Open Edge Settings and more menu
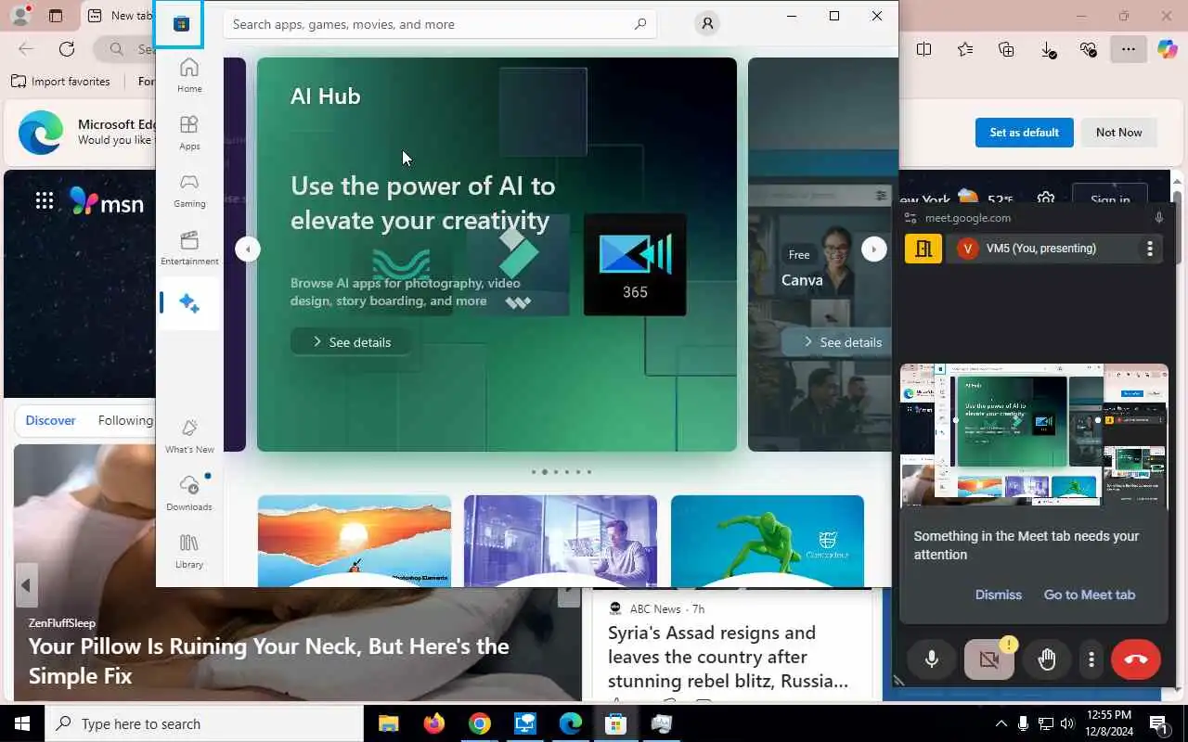The width and height of the screenshot is (1188, 742). click(1129, 49)
